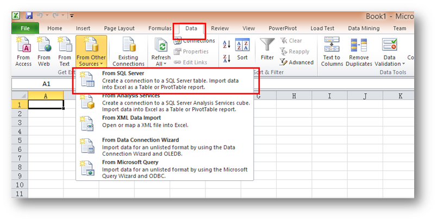Click the Data Validation icon
Image resolution: width=437 pixels, height=221 pixels.
tap(389, 45)
